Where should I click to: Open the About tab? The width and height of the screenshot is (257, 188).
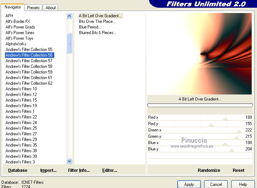(x=51, y=8)
